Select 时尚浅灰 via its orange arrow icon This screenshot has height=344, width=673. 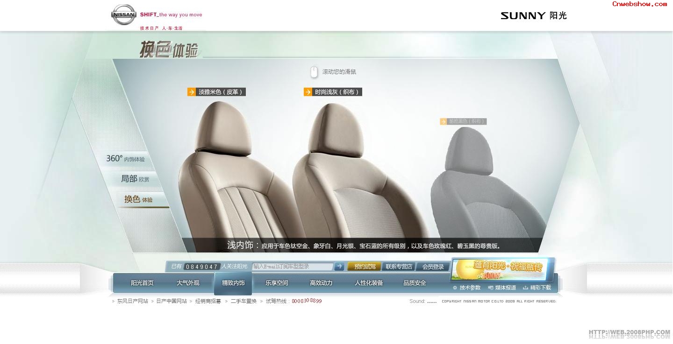(308, 92)
